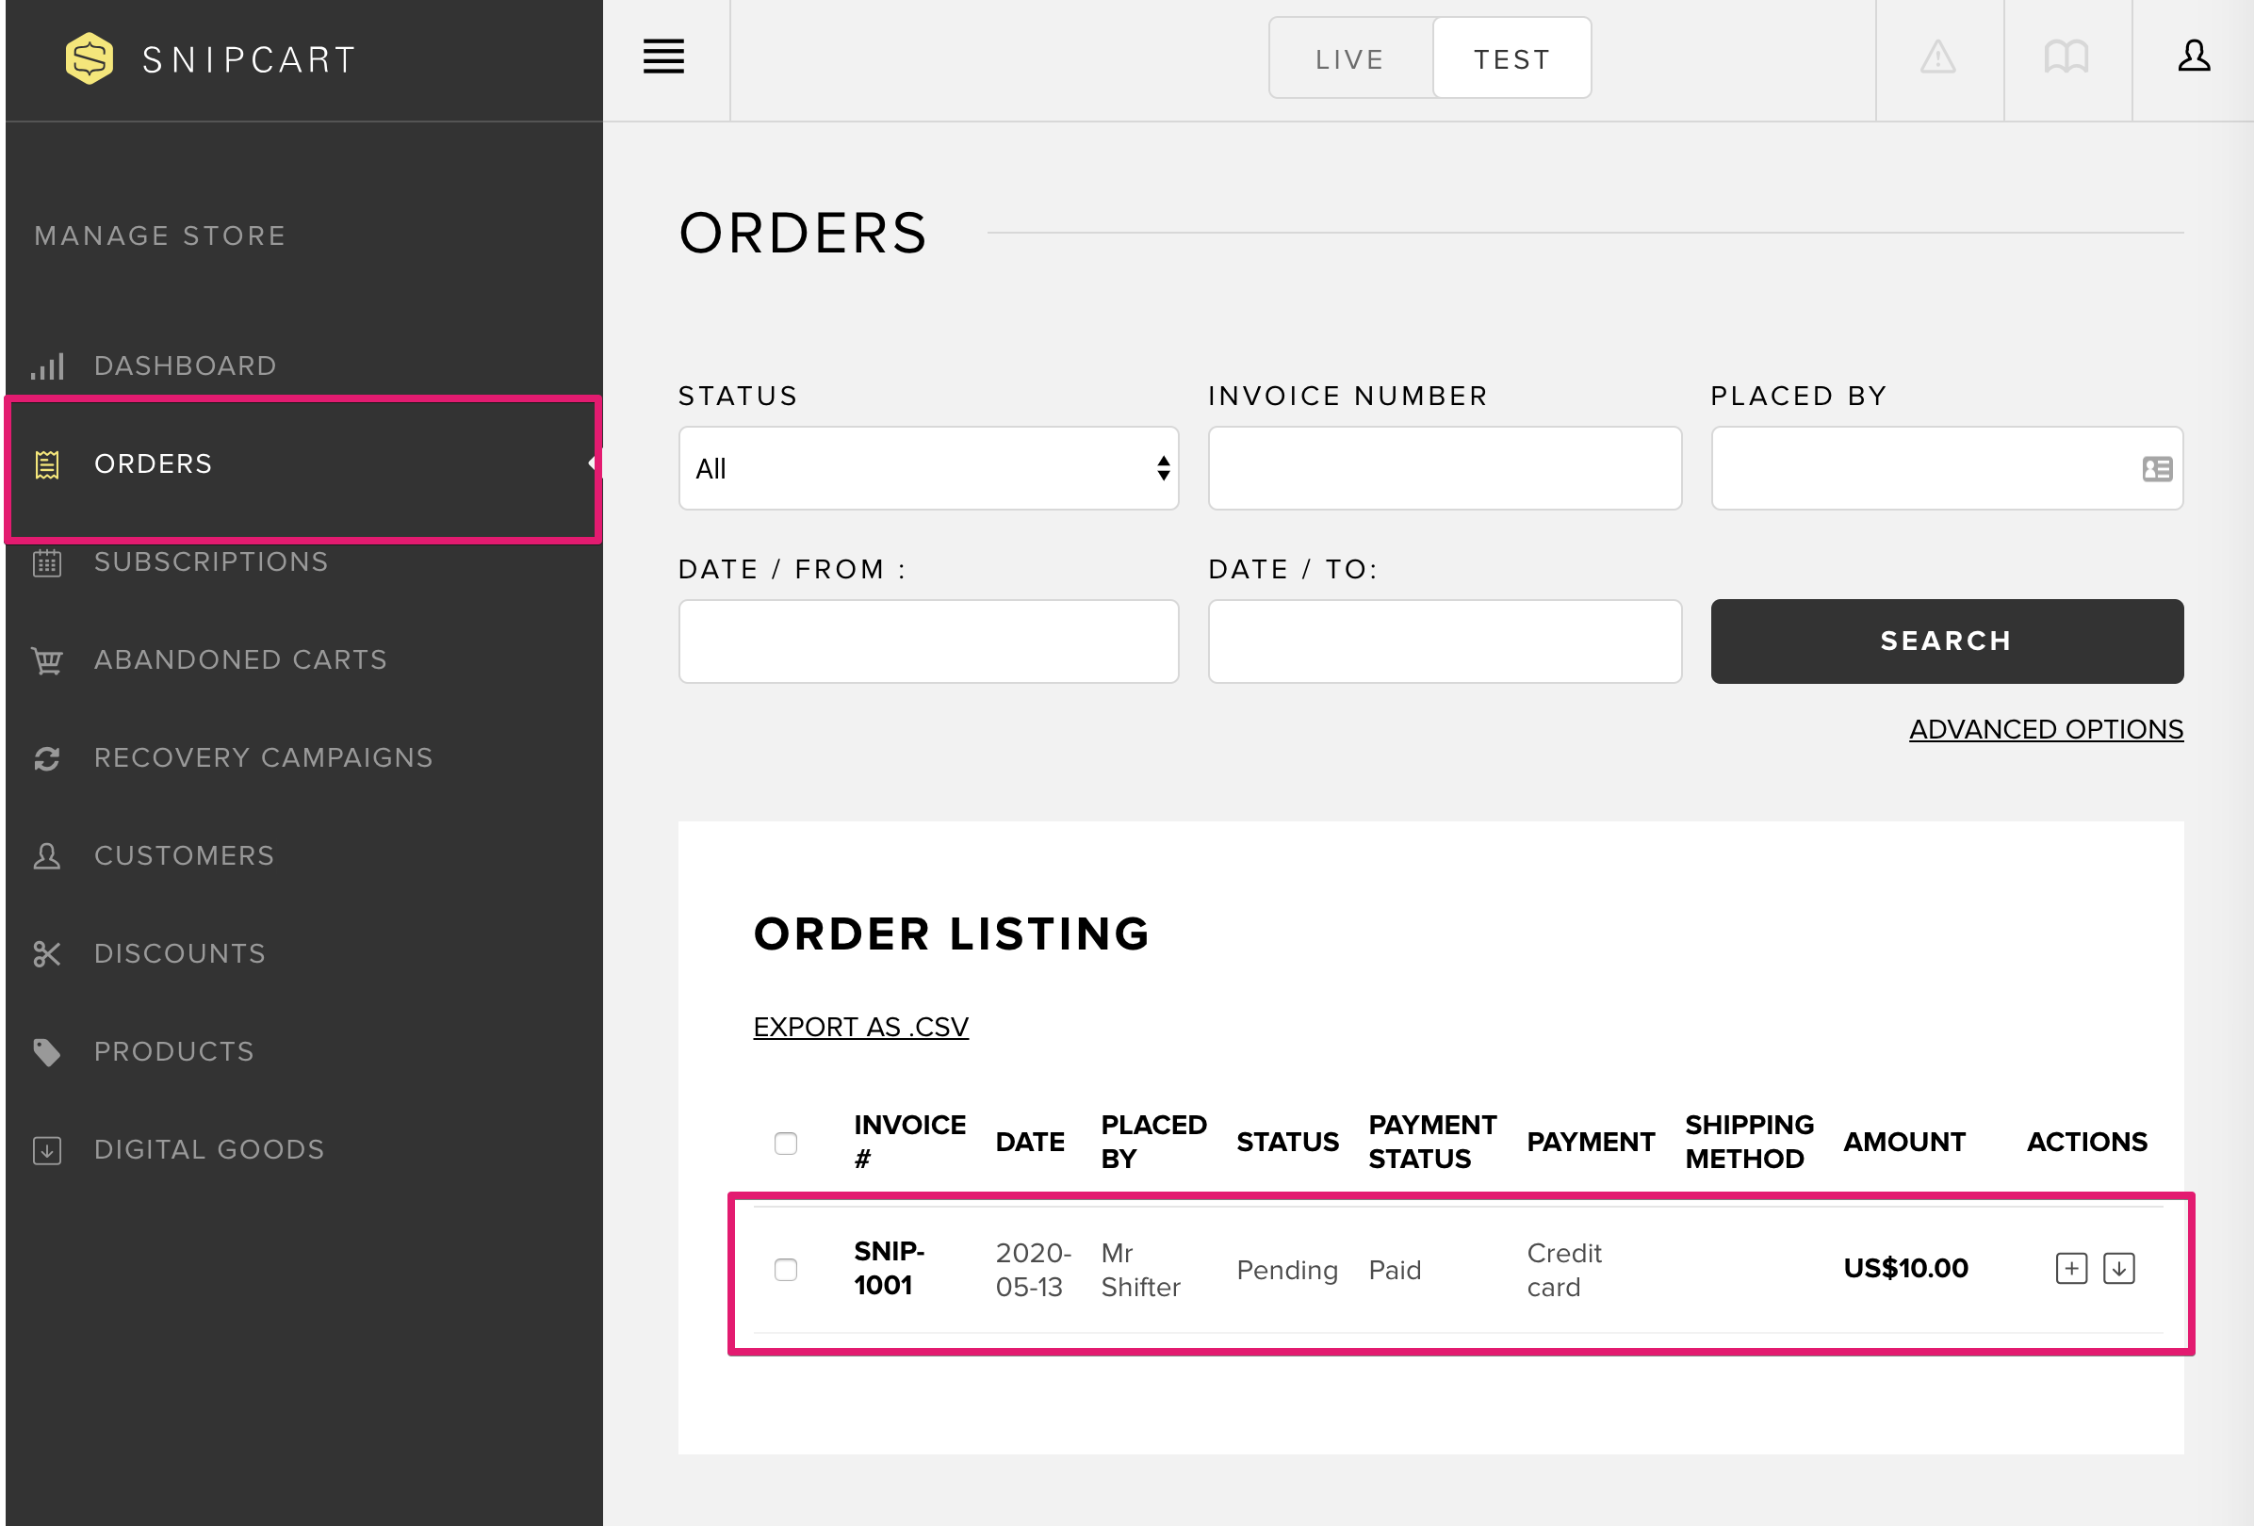Click the AMOUNT column header
This screenshot has height=1526, width=2254.
coord(1903,1142)
